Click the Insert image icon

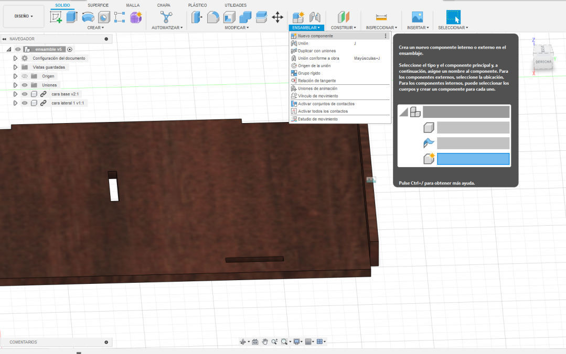click(417, 17)
